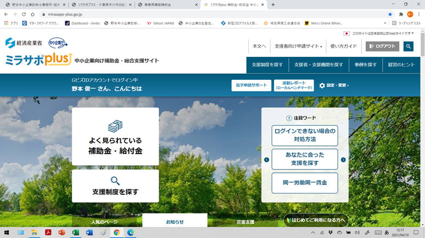
Task: Open a new tab with the plus button
Action: pyautogui.click(x=273, y=4)
